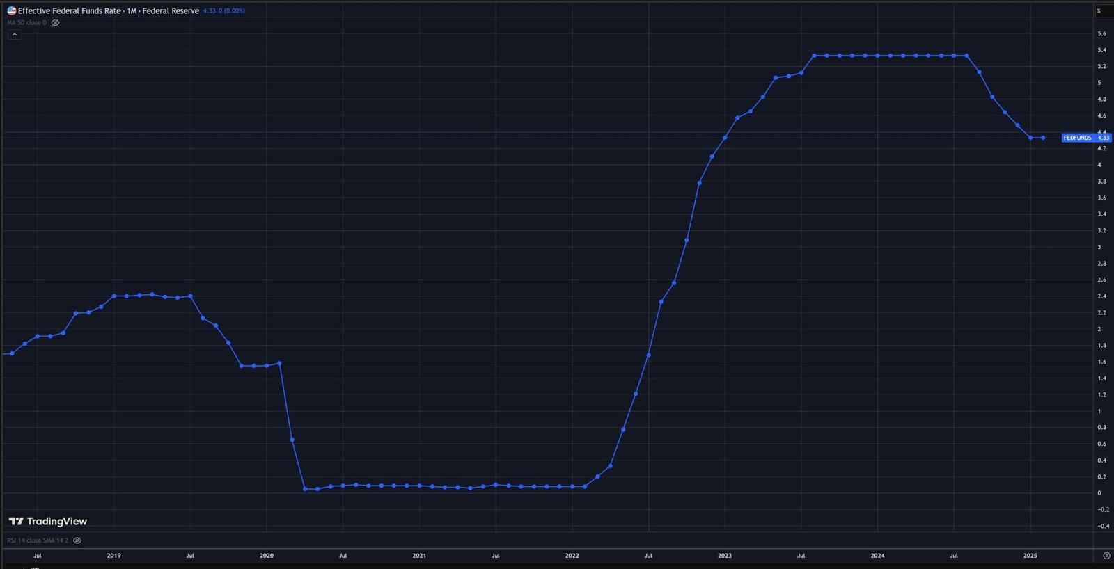The width and height of the screenshot is (1114, 569).
Task: Click the 0 level on price scale
Action: pos(1099,493)
